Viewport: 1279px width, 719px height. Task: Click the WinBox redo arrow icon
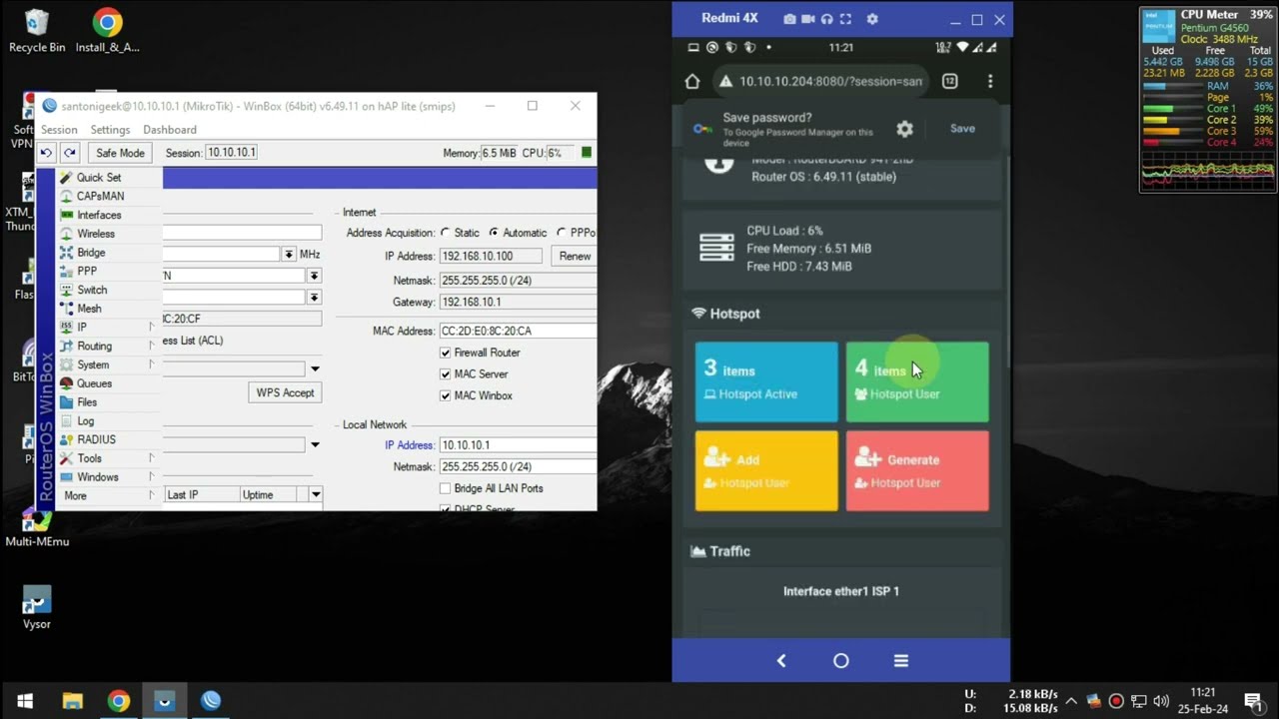pos(69,153)
